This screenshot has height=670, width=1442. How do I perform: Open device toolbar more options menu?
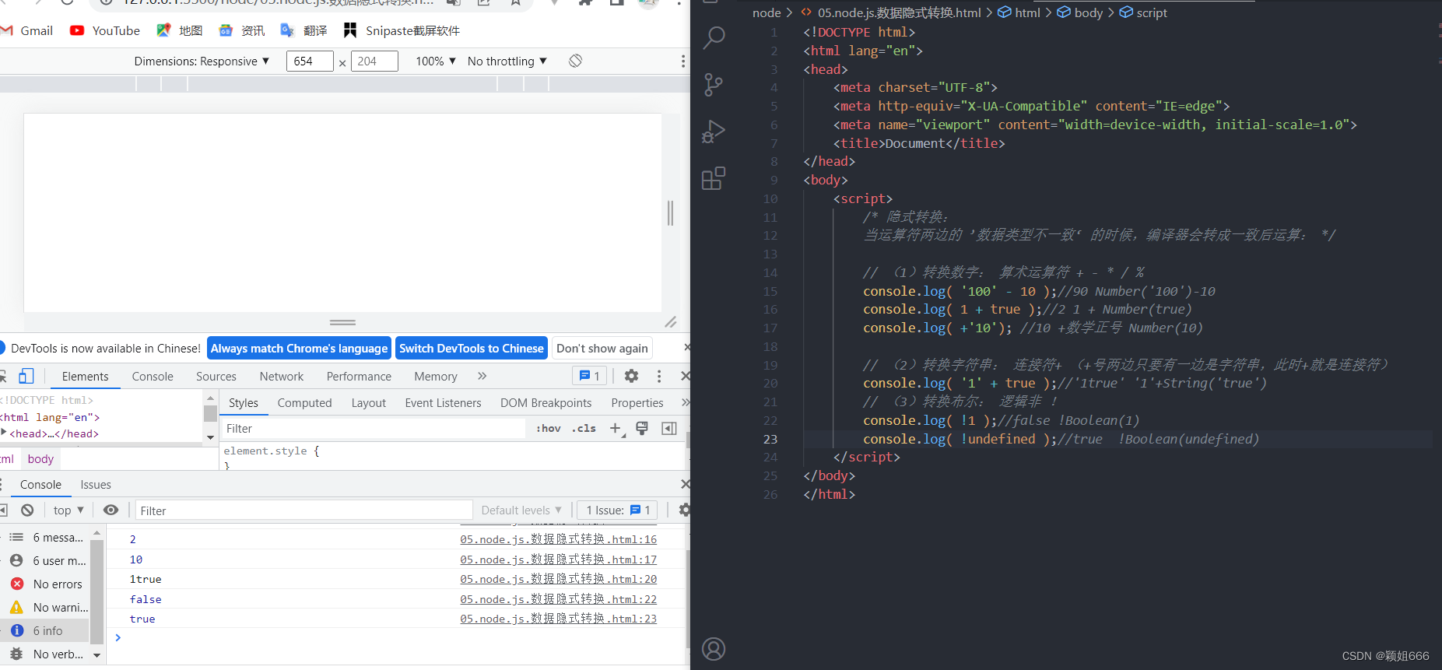pyautogui.click(x=682, y=61)
